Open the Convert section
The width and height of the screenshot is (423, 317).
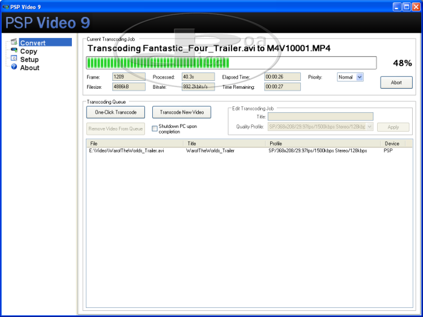(x=33, y=43)
